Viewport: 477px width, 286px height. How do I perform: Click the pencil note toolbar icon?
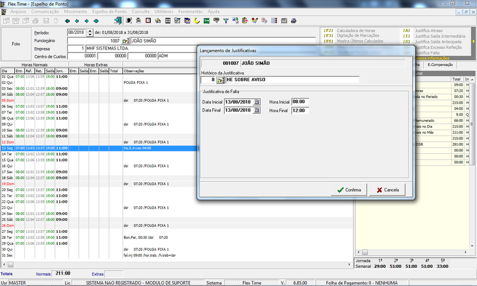pos(177,21)
